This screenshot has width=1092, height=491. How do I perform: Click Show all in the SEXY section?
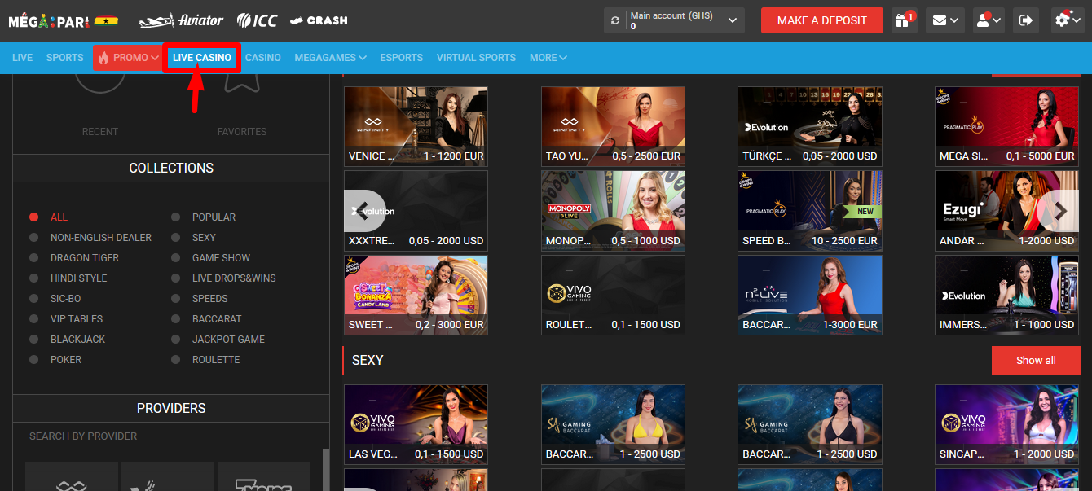pyautogui.click(x=1036, y=360)
